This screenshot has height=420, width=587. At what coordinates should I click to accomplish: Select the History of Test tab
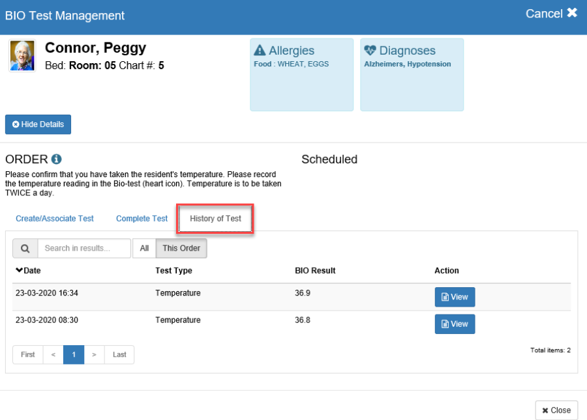pyautogui.click(x=215, y=219)
